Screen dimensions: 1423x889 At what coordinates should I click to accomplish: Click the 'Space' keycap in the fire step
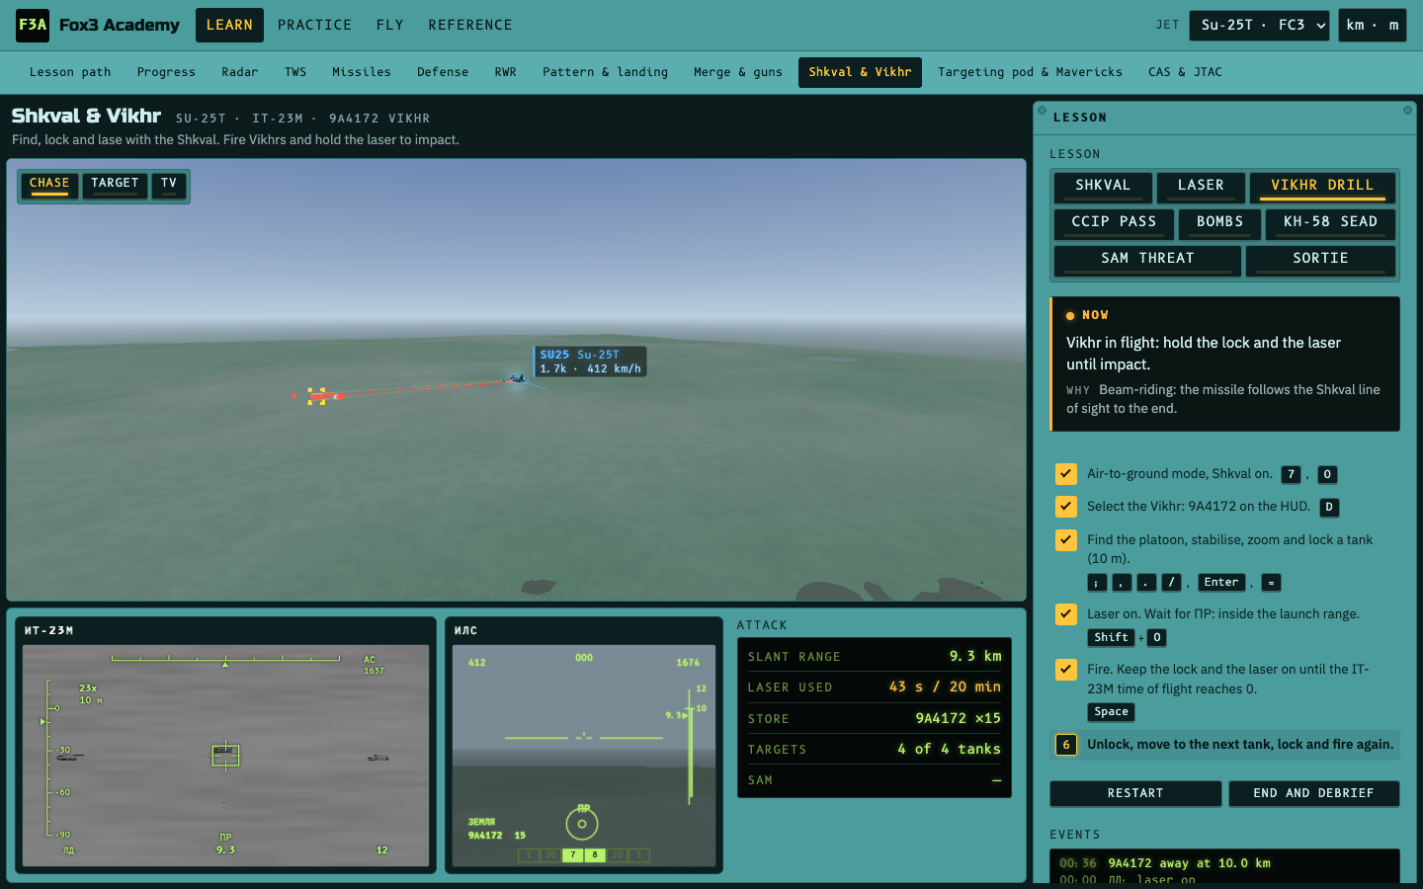pos(1111,712)
